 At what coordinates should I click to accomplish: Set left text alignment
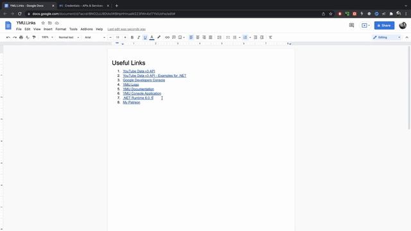(191, 37)
